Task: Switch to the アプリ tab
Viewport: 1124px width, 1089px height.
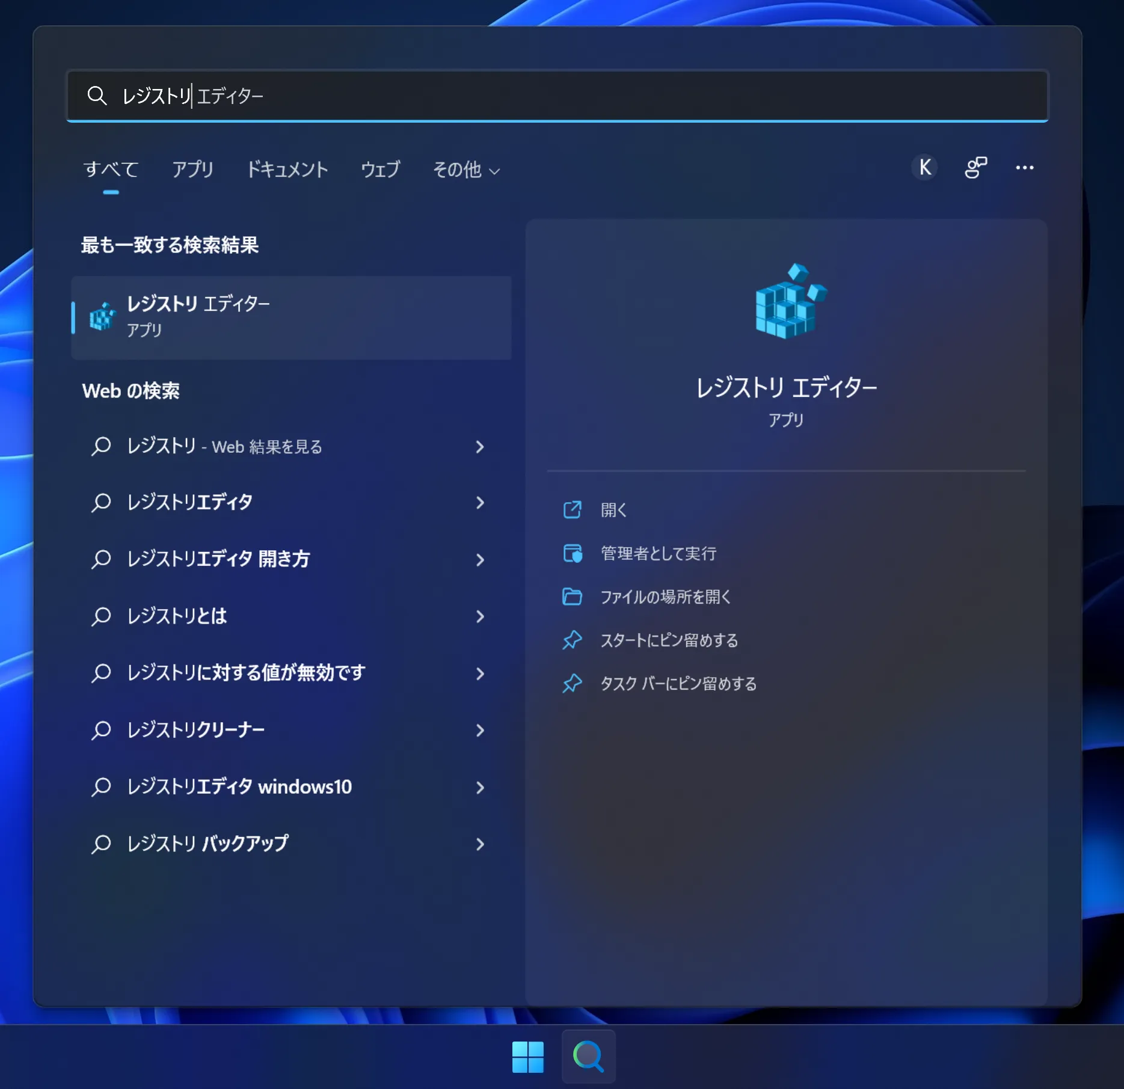Action: (192, 170)
